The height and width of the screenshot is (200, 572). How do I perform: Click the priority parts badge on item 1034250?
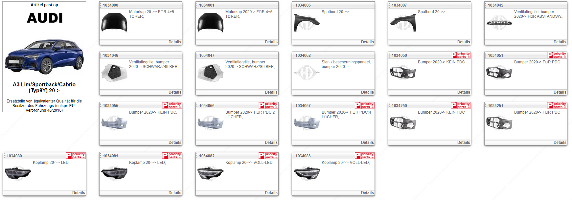[x=461, y=105]
